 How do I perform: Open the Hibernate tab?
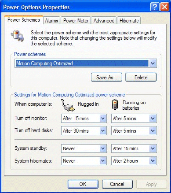point(129,20)
